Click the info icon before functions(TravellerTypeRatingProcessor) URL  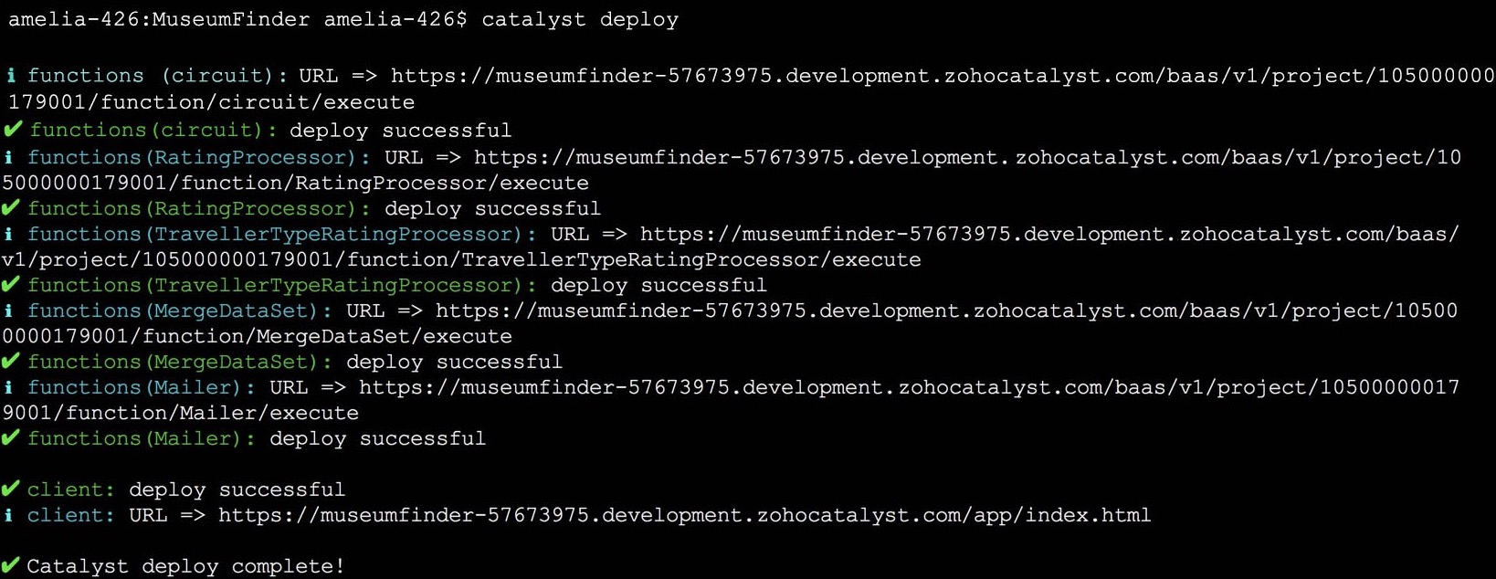click(9, 234)
